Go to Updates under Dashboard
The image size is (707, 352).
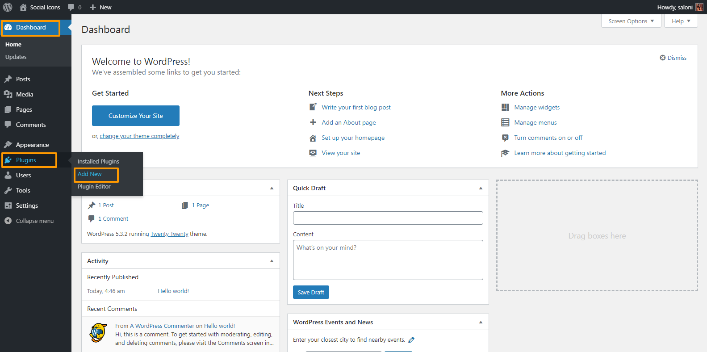click(16, 57)
